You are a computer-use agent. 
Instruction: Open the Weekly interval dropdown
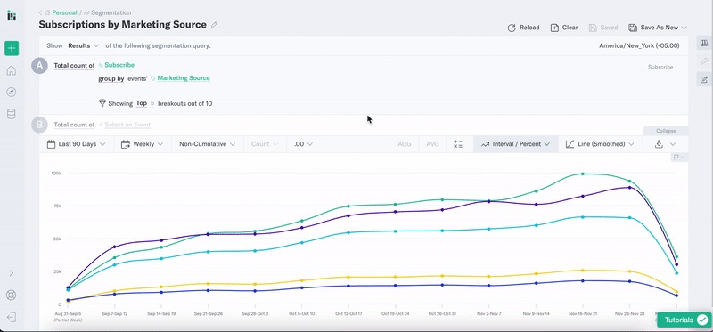(143, 144)
